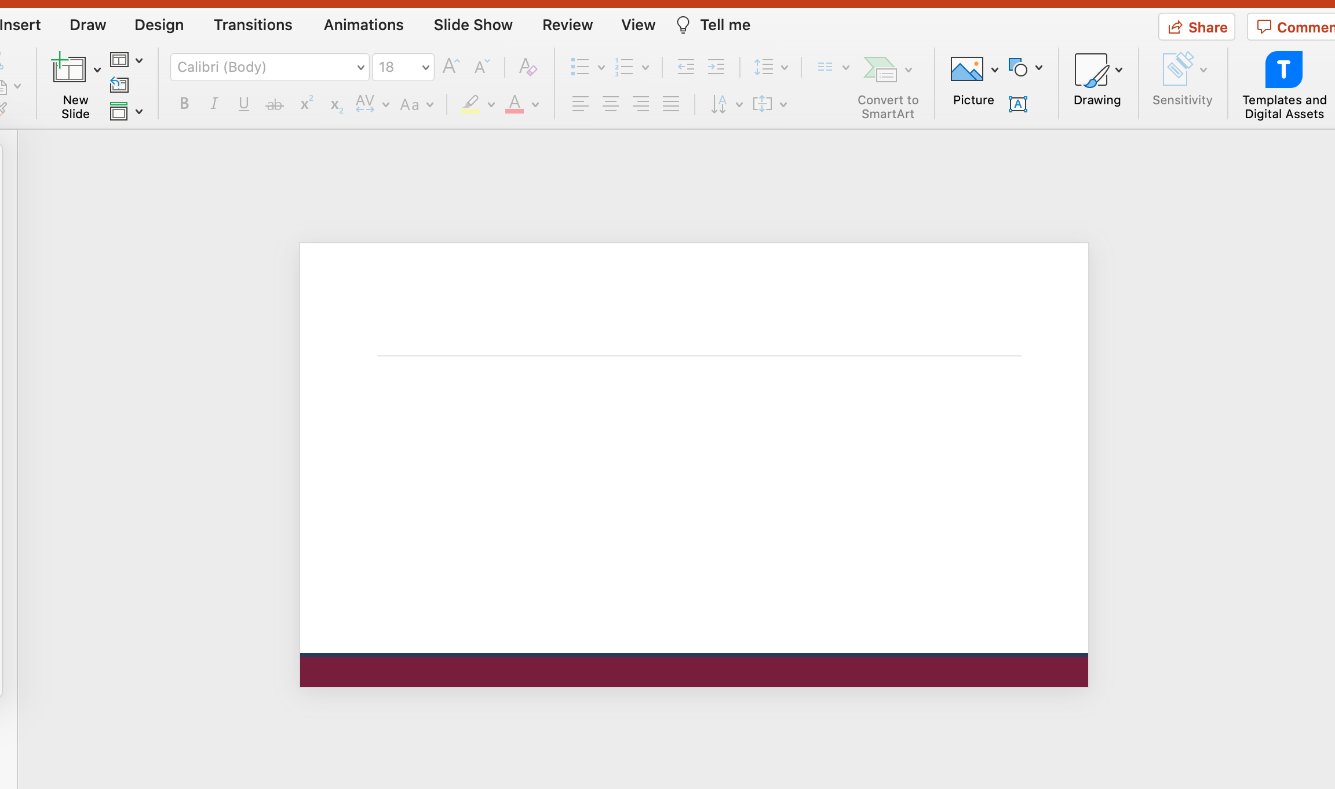The image size is (1335, 789).
Task: Click the Picture insert icon
Action: click(966, 70)
